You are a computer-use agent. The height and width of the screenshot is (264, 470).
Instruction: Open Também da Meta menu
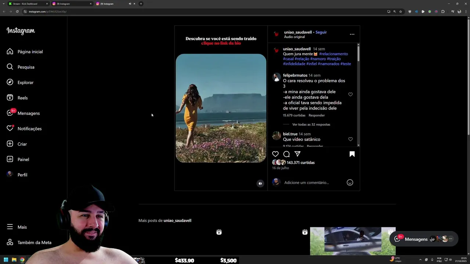coord(29,242)
